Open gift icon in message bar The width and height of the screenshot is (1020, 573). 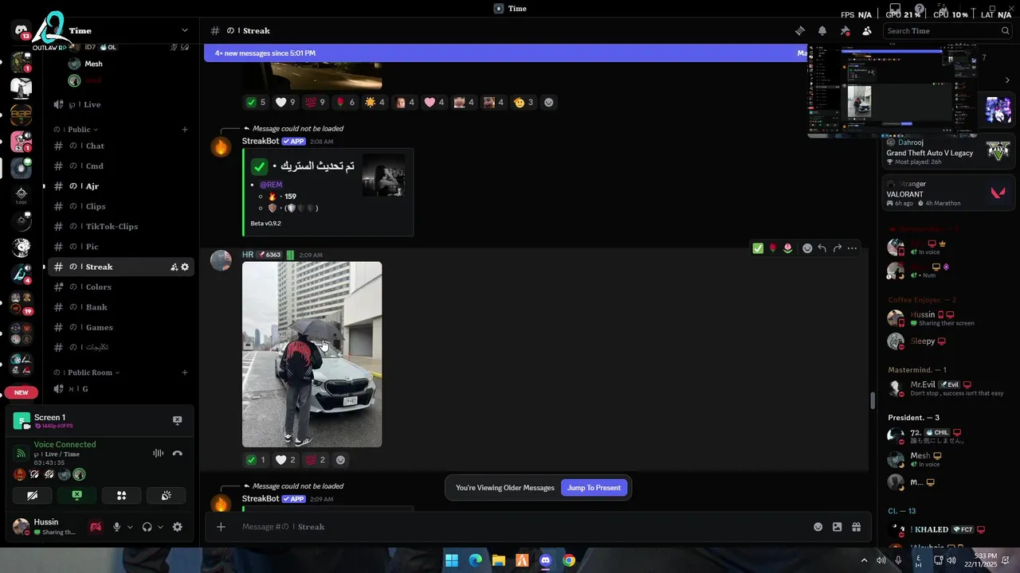pos(857,527)
